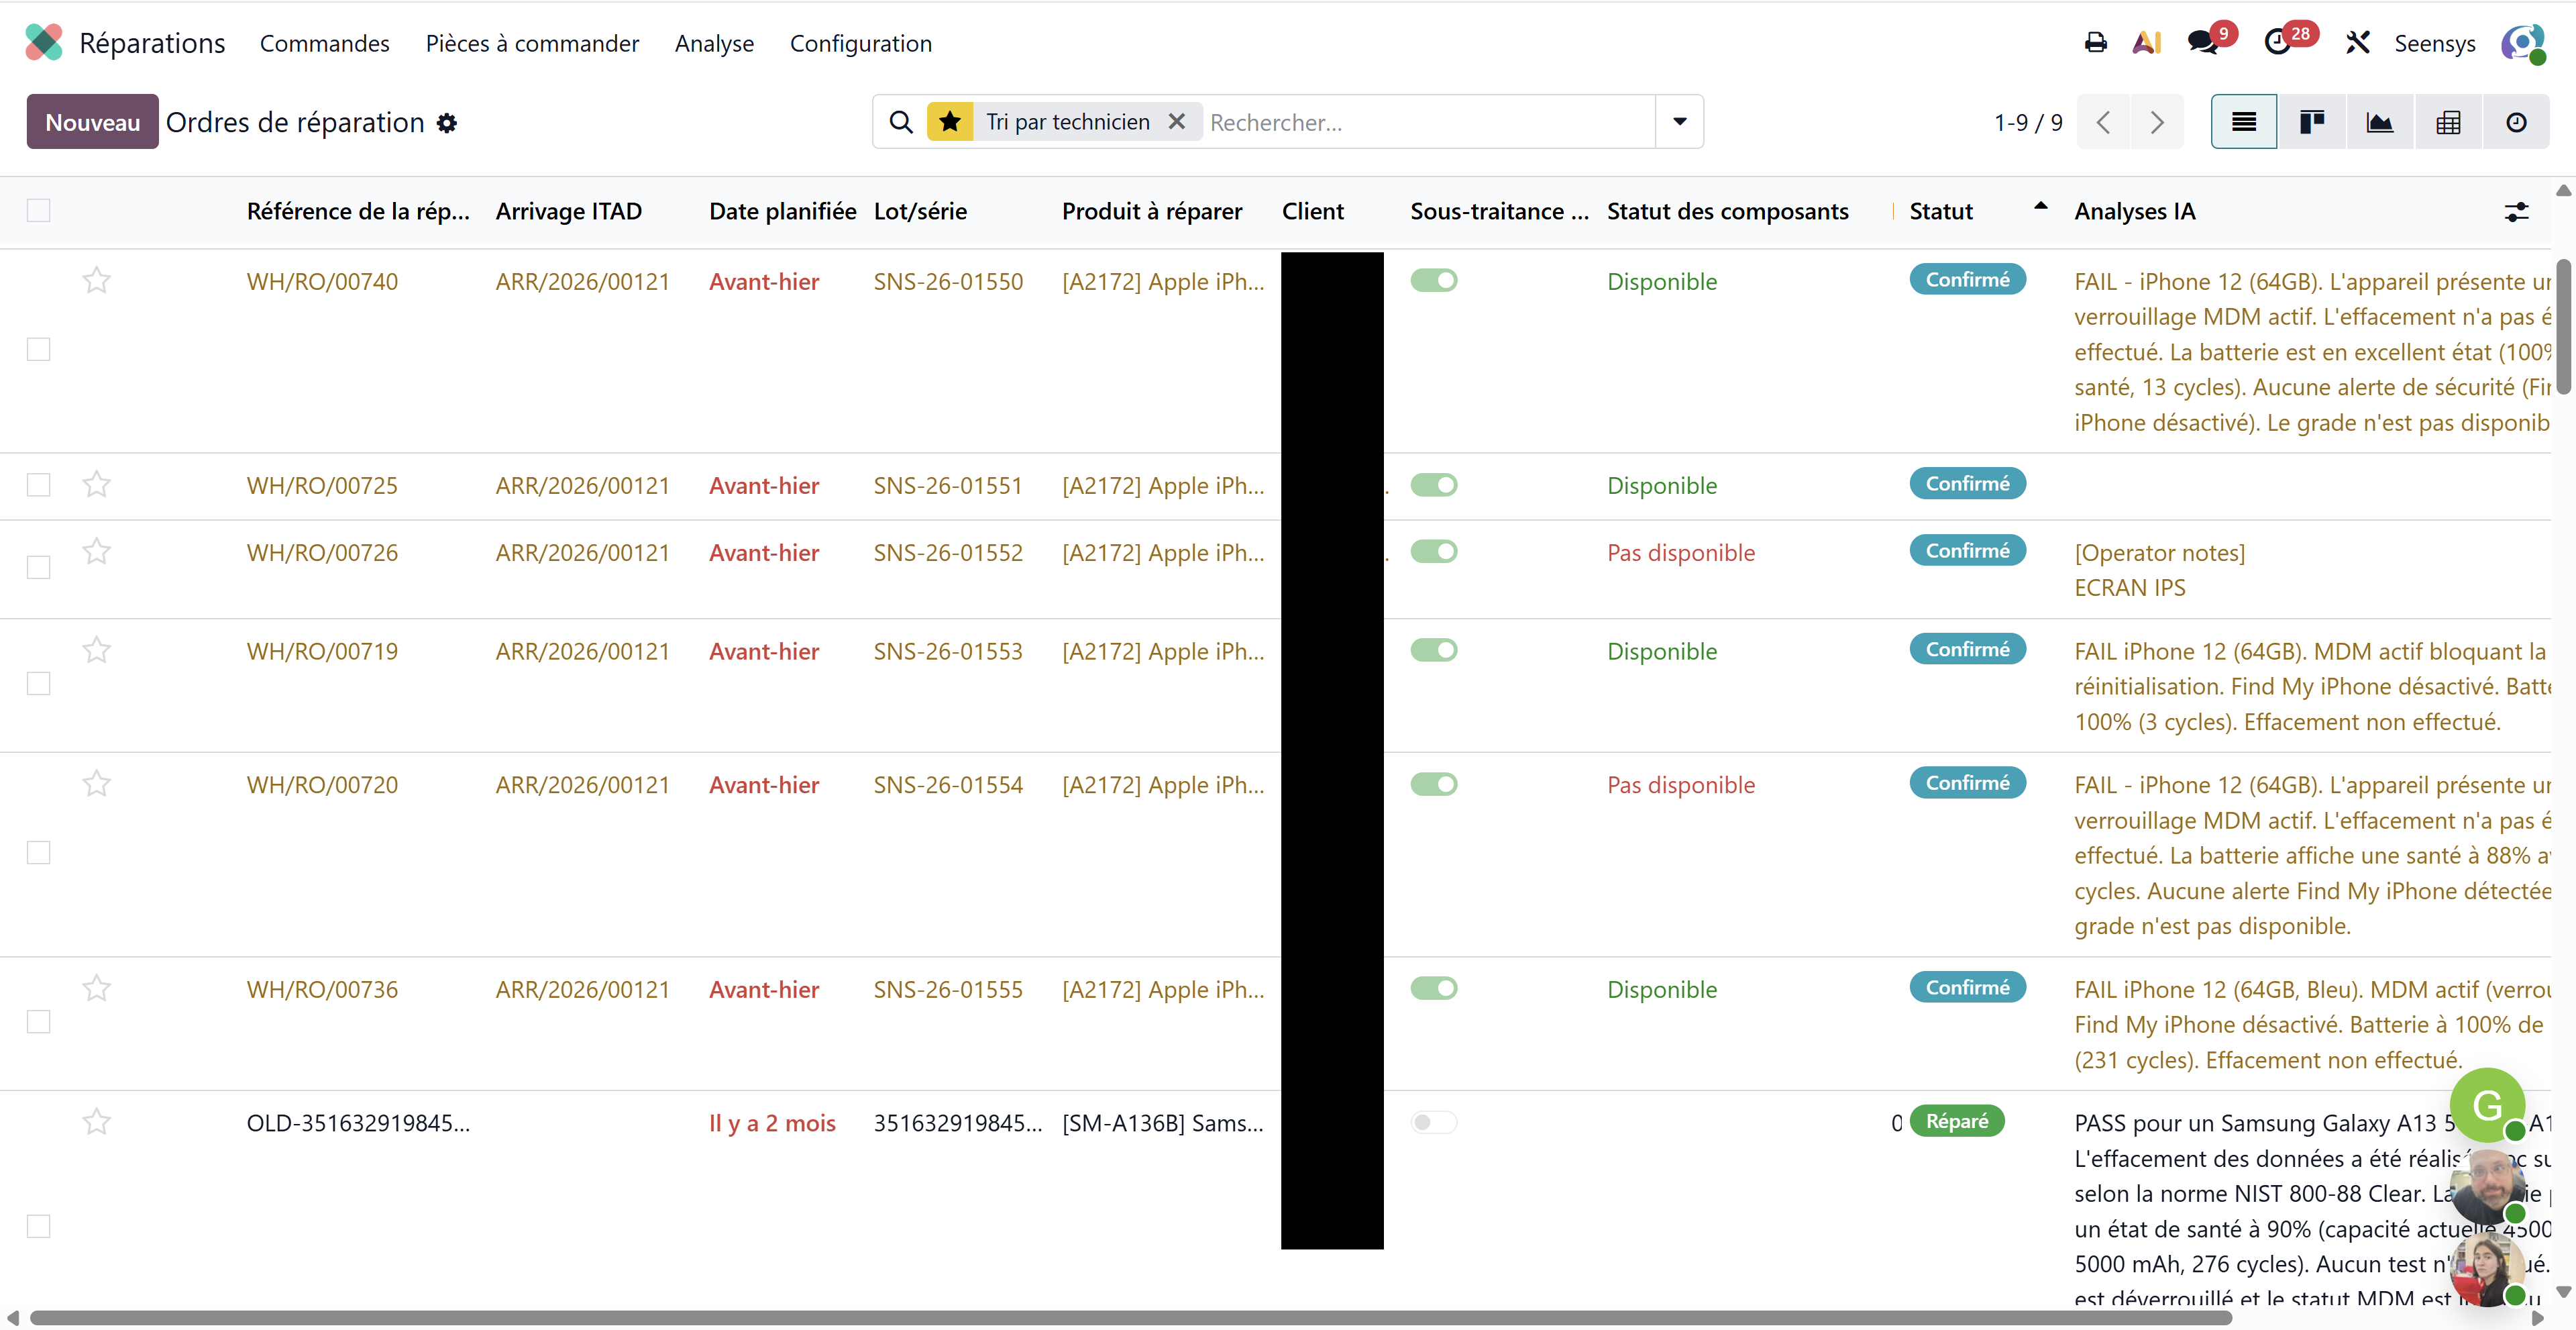Image resolution: width=2576 pixels, height=1330 pixels.
Task: Toggle sous-traitance switch for WH/RO/00740
Action: pos(1434,280)
